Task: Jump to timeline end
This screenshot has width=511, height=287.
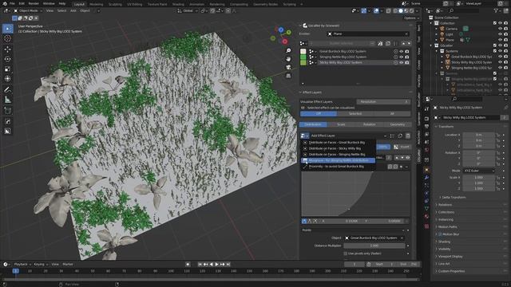Action: [x=228, y=264]
